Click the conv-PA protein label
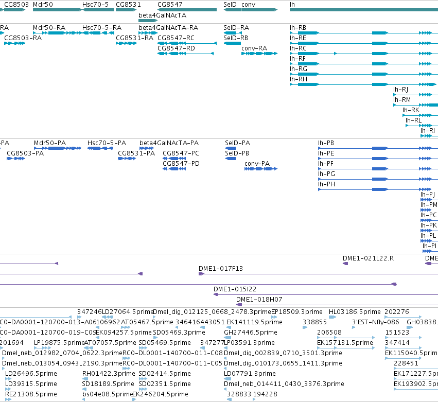Screen dimensions: 438x402 point(257,164)
